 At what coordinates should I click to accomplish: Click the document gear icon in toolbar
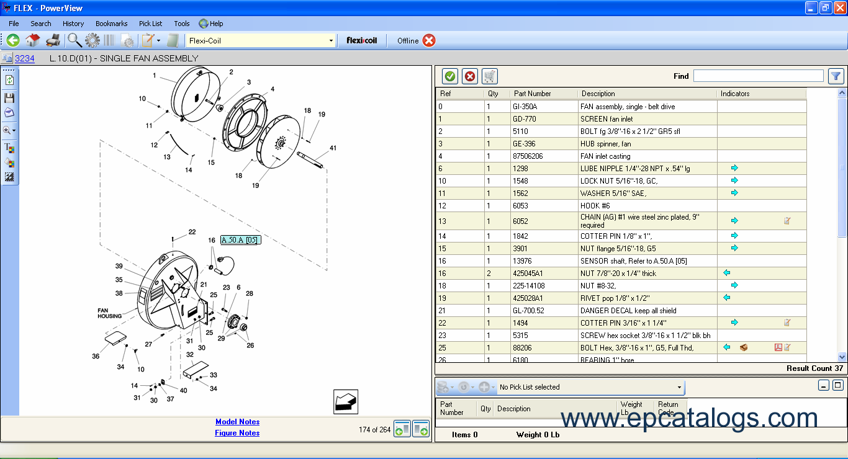pos(128,41)
